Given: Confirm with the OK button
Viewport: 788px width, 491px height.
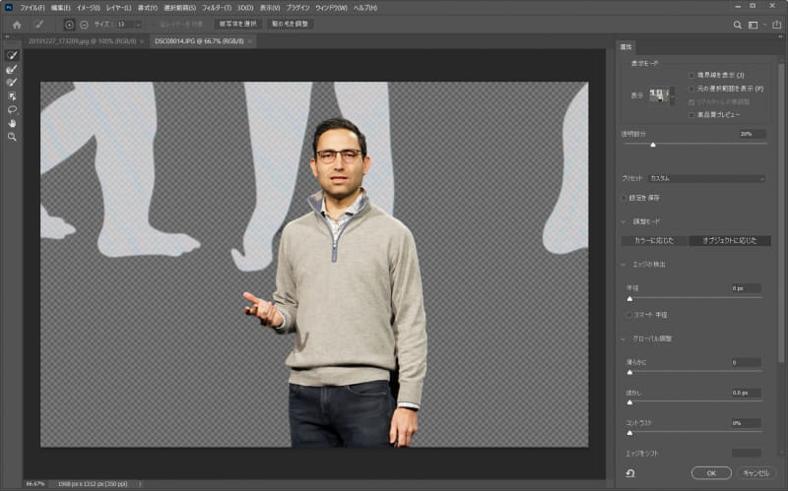Looking at the screenshot, I should 711,473.
